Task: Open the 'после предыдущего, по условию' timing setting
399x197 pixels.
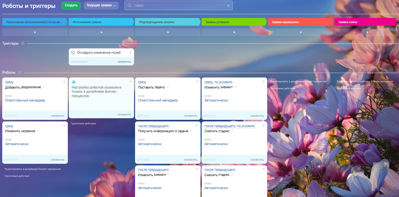Action: click(229, 126)
